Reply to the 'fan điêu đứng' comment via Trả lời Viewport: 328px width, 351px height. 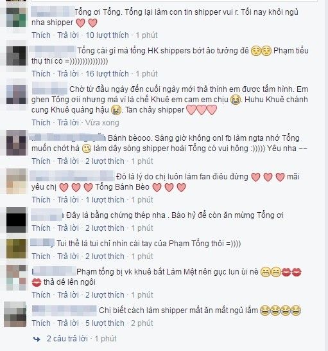[68, 200]
